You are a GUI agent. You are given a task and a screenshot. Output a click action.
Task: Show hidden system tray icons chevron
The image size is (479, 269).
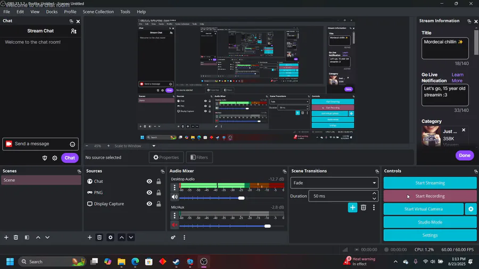tap(395, 262)
